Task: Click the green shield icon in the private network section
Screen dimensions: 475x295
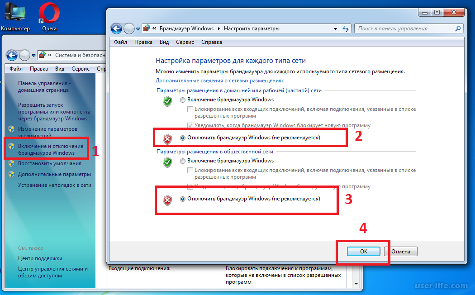Action: pyautogui.click(x=167, y=101)
